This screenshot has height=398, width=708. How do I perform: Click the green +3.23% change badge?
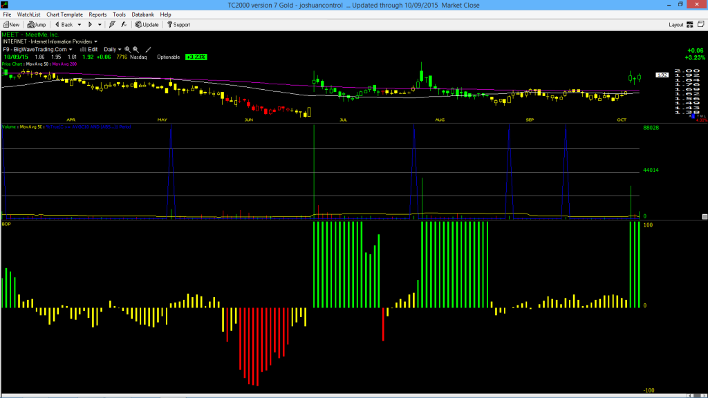[x=196, y=57]
